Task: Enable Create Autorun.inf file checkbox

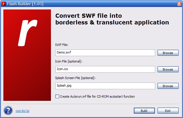Action: tap(57, 96)
